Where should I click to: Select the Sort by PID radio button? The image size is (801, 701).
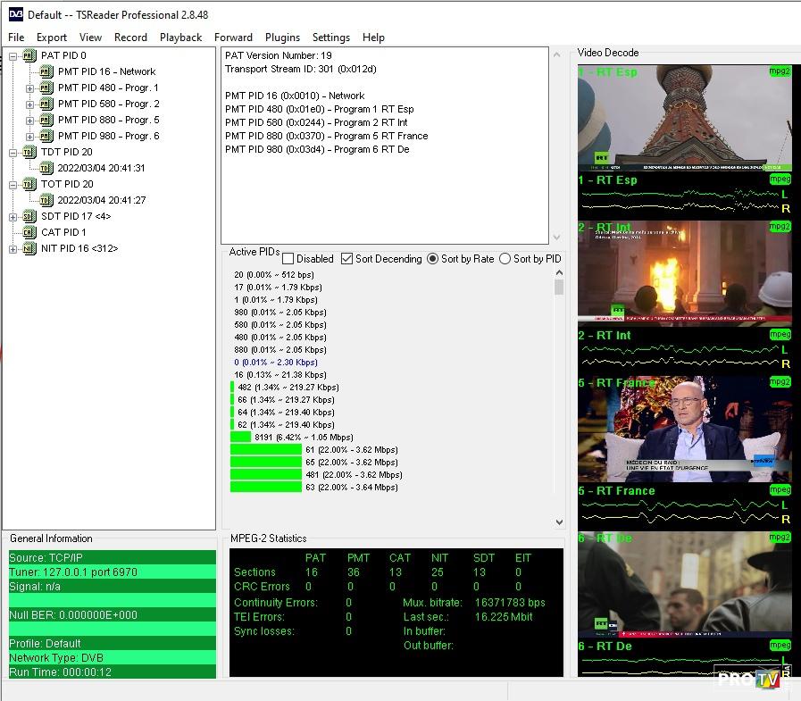point(505,259)
